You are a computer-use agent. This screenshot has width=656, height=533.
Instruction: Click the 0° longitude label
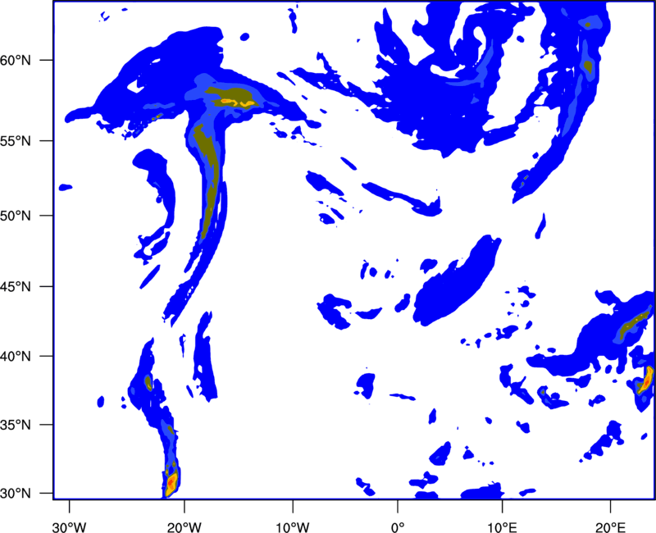(398, 527)
